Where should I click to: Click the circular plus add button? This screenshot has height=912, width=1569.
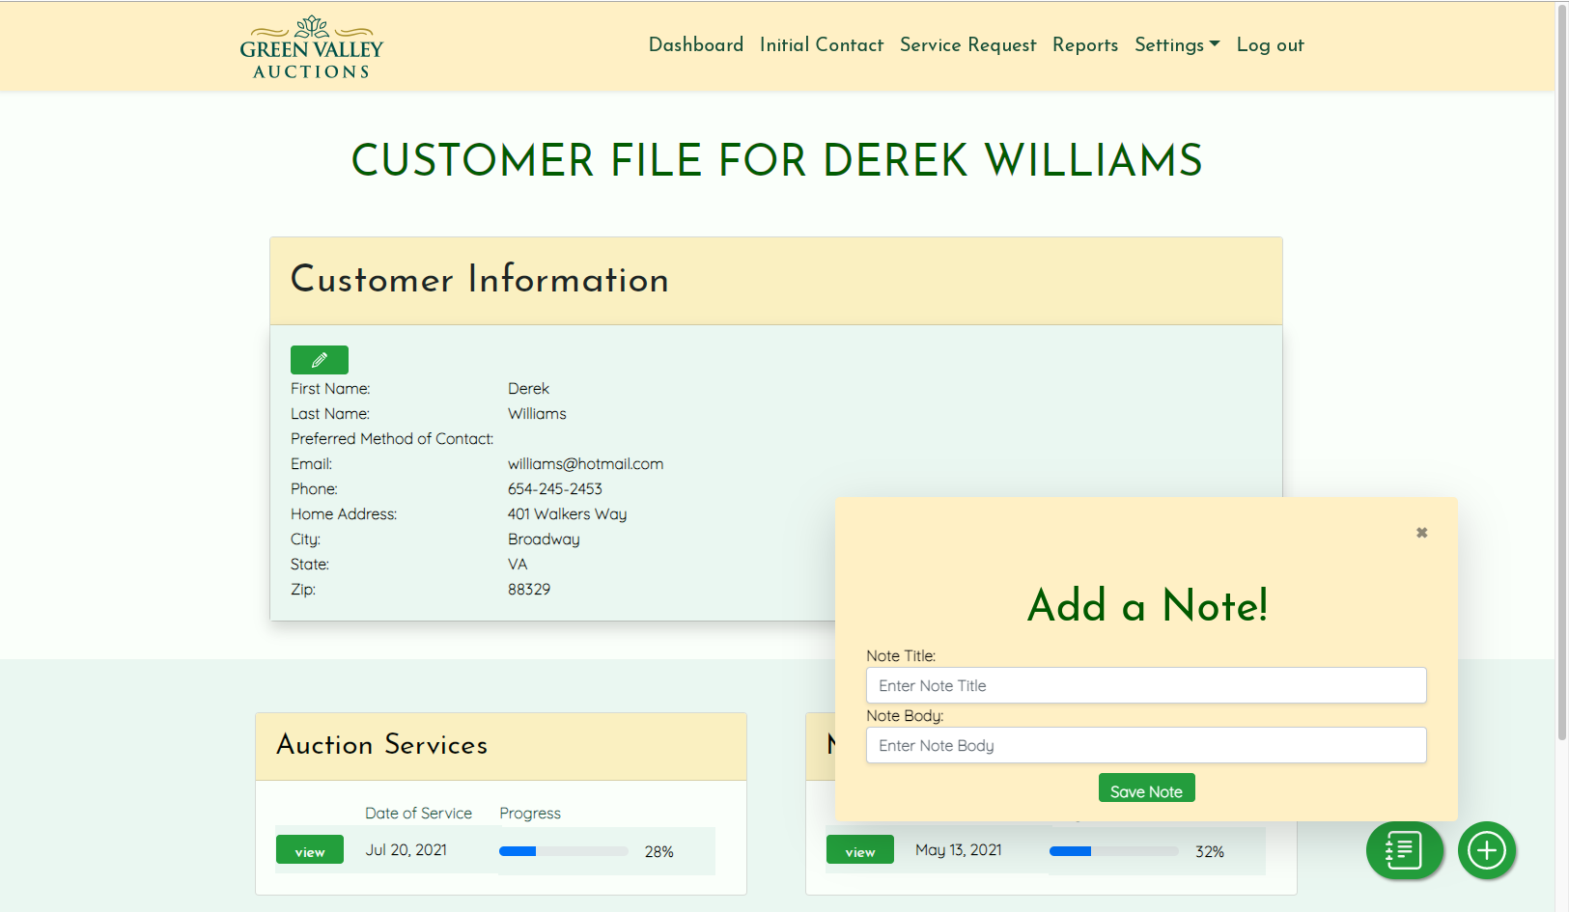click(x=1486, y=850)
